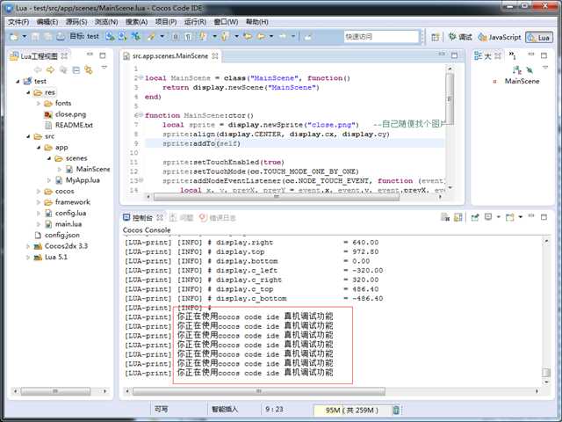Click project view horizontal scrollbar thumb
This screenshot has height=422, width=562.
(x=55, y=390)
